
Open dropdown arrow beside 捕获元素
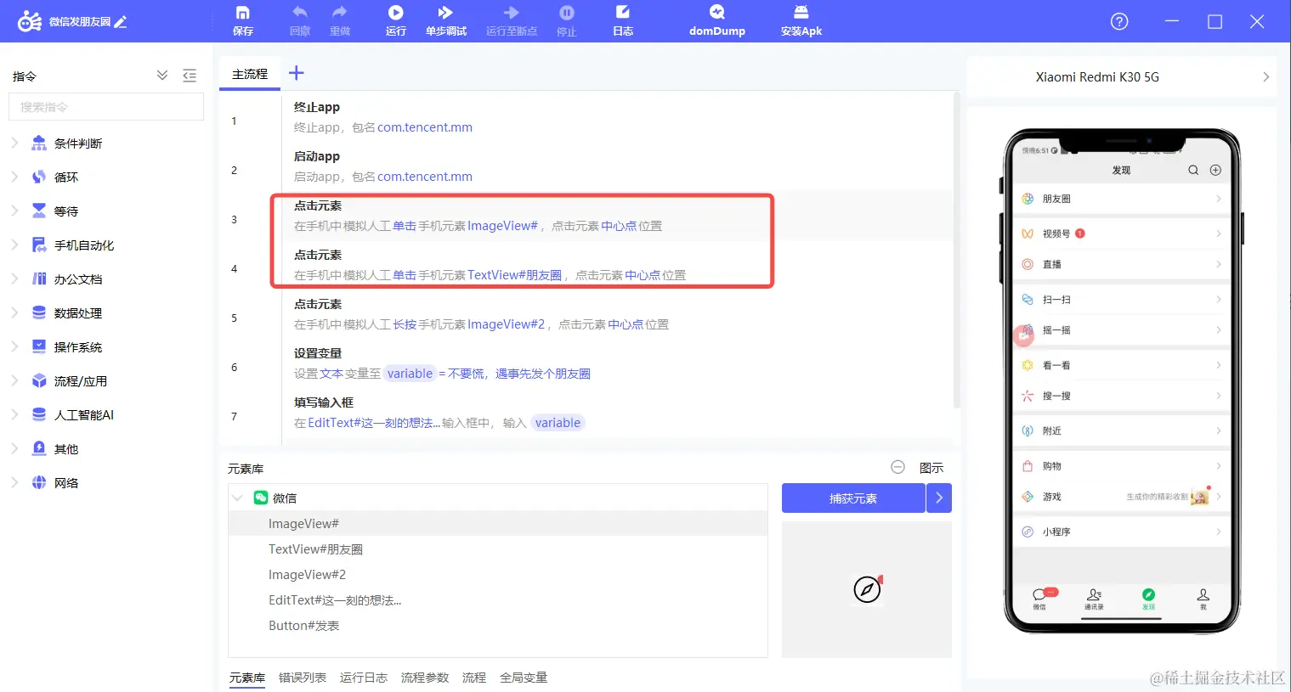pos(939,498)
